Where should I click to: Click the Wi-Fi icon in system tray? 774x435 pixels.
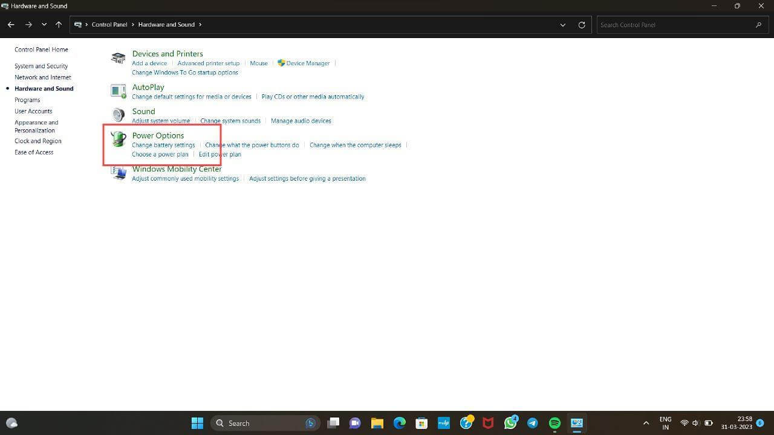point(685,423)
